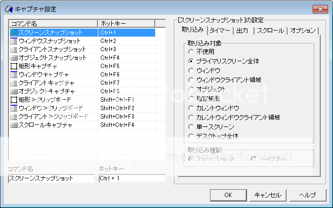Screen dimensions: 333x208
Task: Switch to the 取り込み tab
Action: point(193,30)
